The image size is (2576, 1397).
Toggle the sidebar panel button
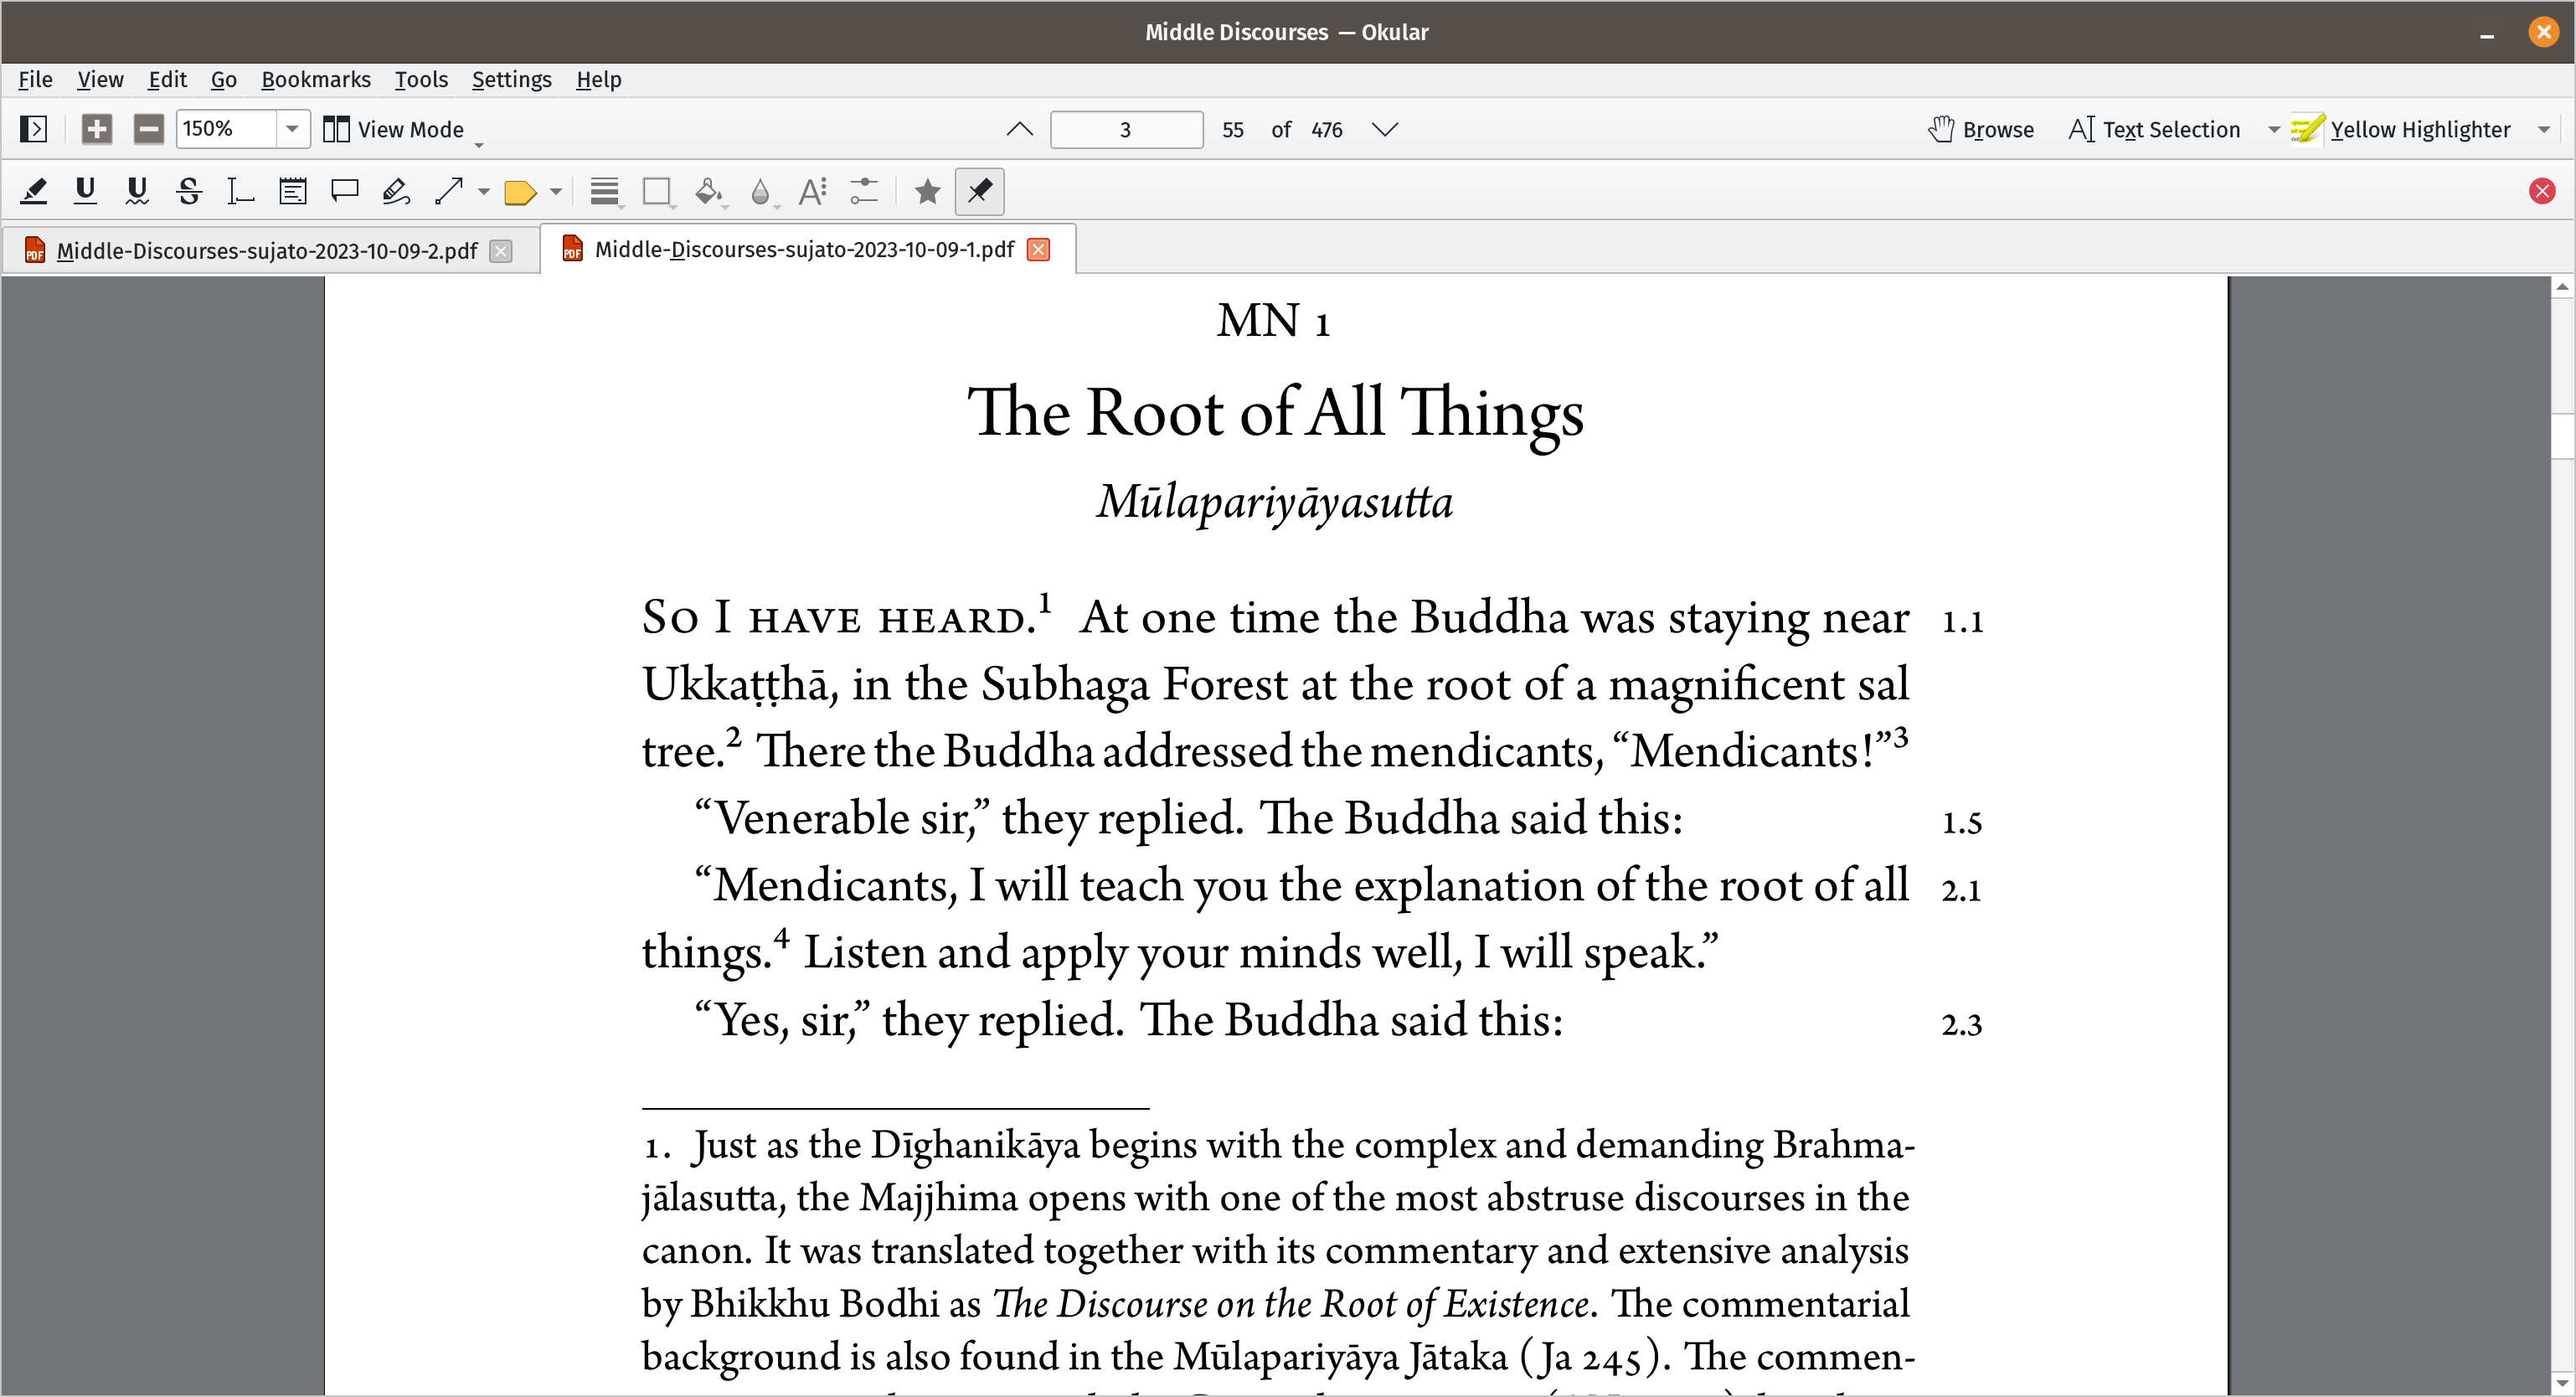(33, 129)
